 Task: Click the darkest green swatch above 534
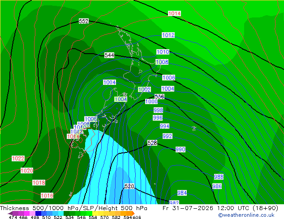tap(66, 213)
